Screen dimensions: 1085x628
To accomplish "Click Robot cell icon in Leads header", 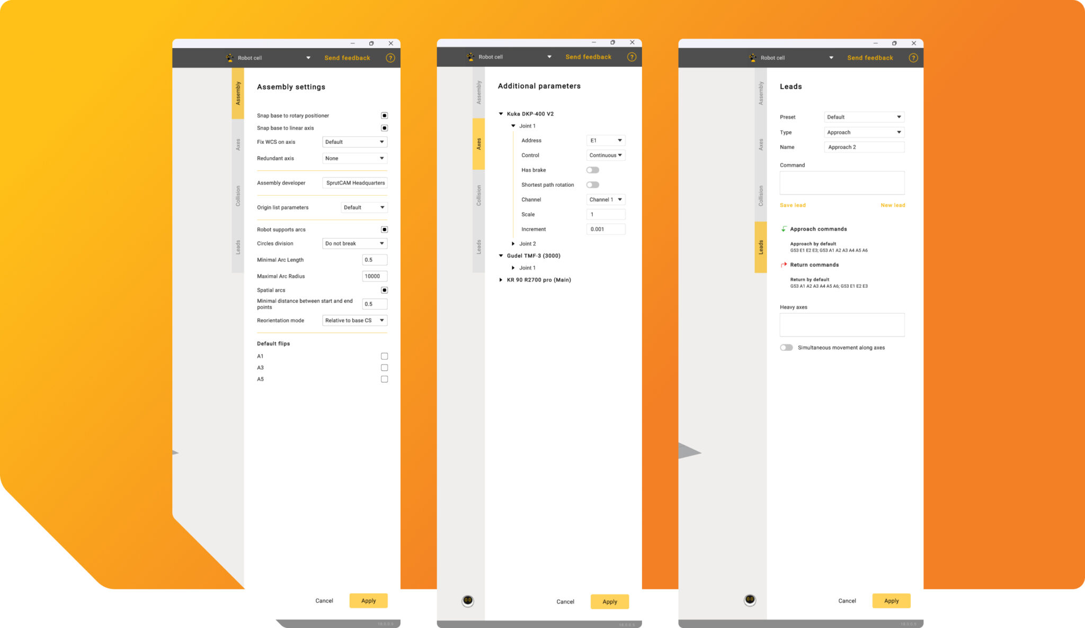I will [753, 58].
